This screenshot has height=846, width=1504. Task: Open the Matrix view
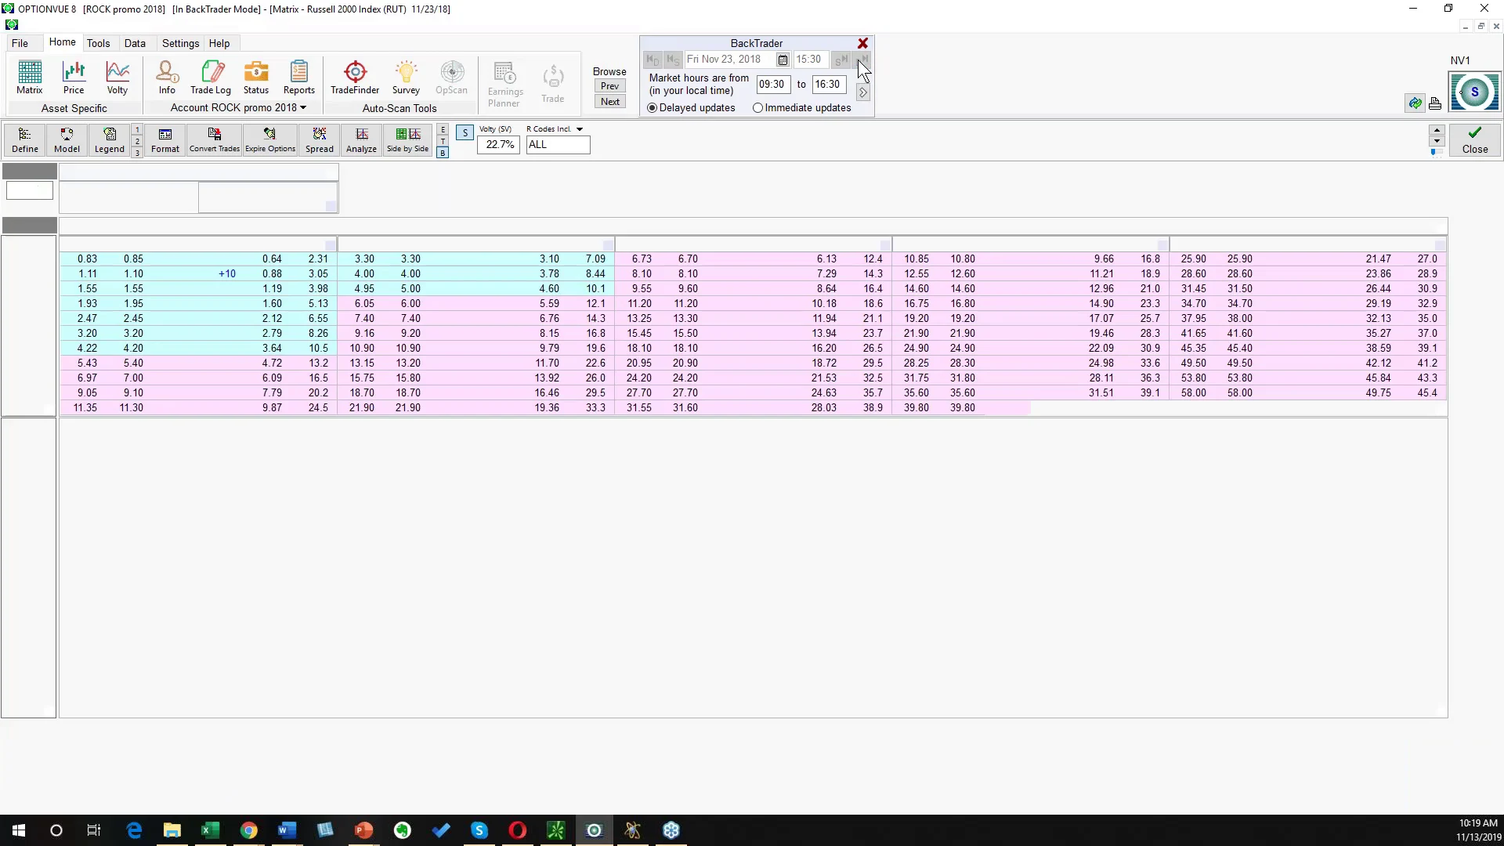30,78
